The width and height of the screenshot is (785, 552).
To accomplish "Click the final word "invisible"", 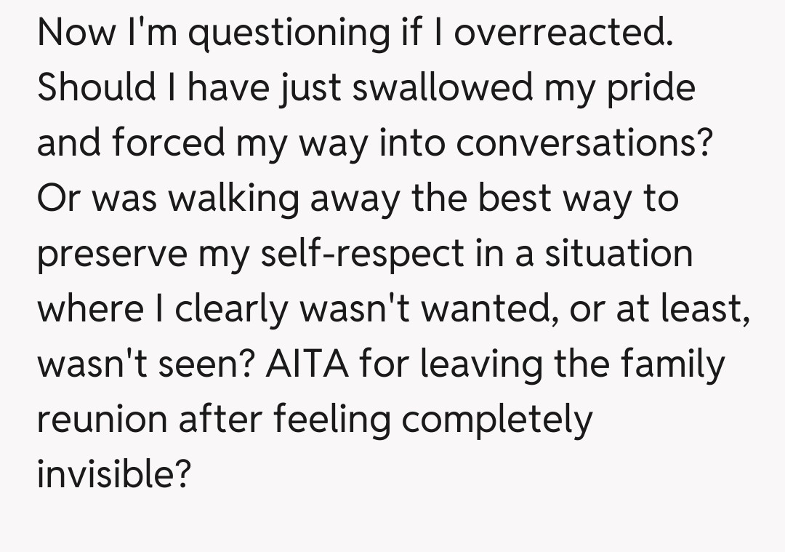I will tap(113, 475).
